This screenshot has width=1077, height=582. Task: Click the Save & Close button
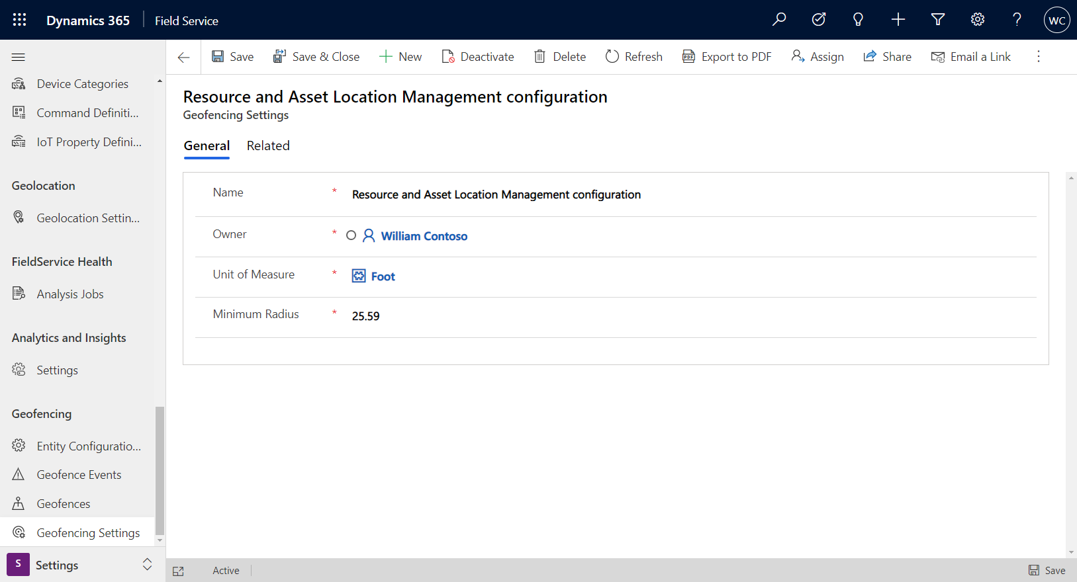[316, 57]
